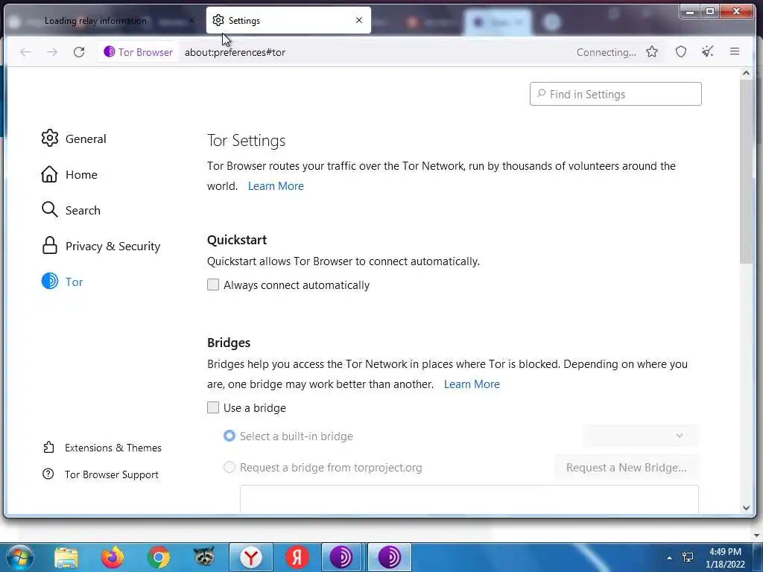Open Extensions & Themes
763x572 pixels.
tap(102, 448)
